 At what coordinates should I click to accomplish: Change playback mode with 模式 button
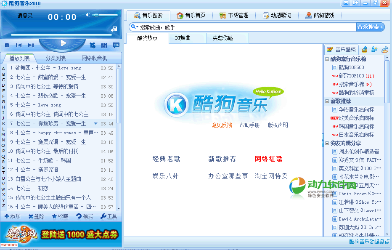pyautogui.click(x=85, y=216)
